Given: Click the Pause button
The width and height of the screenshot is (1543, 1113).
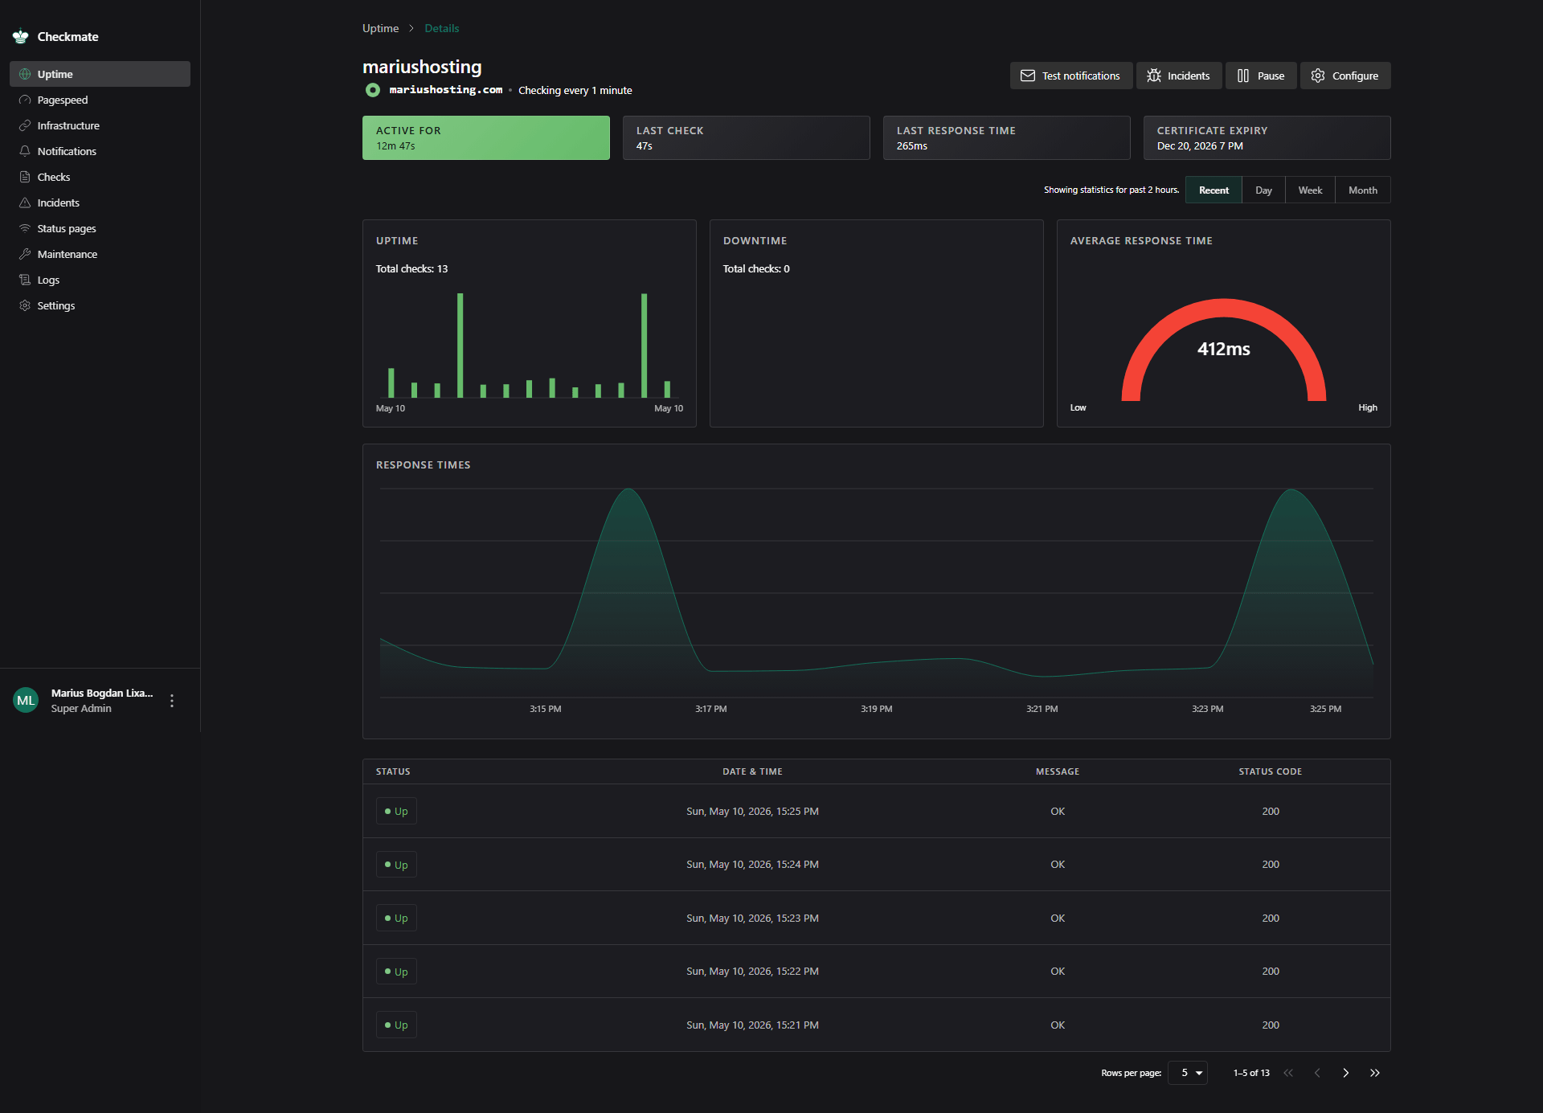Looking at the screenshot, I should [x=1261, y=76].
